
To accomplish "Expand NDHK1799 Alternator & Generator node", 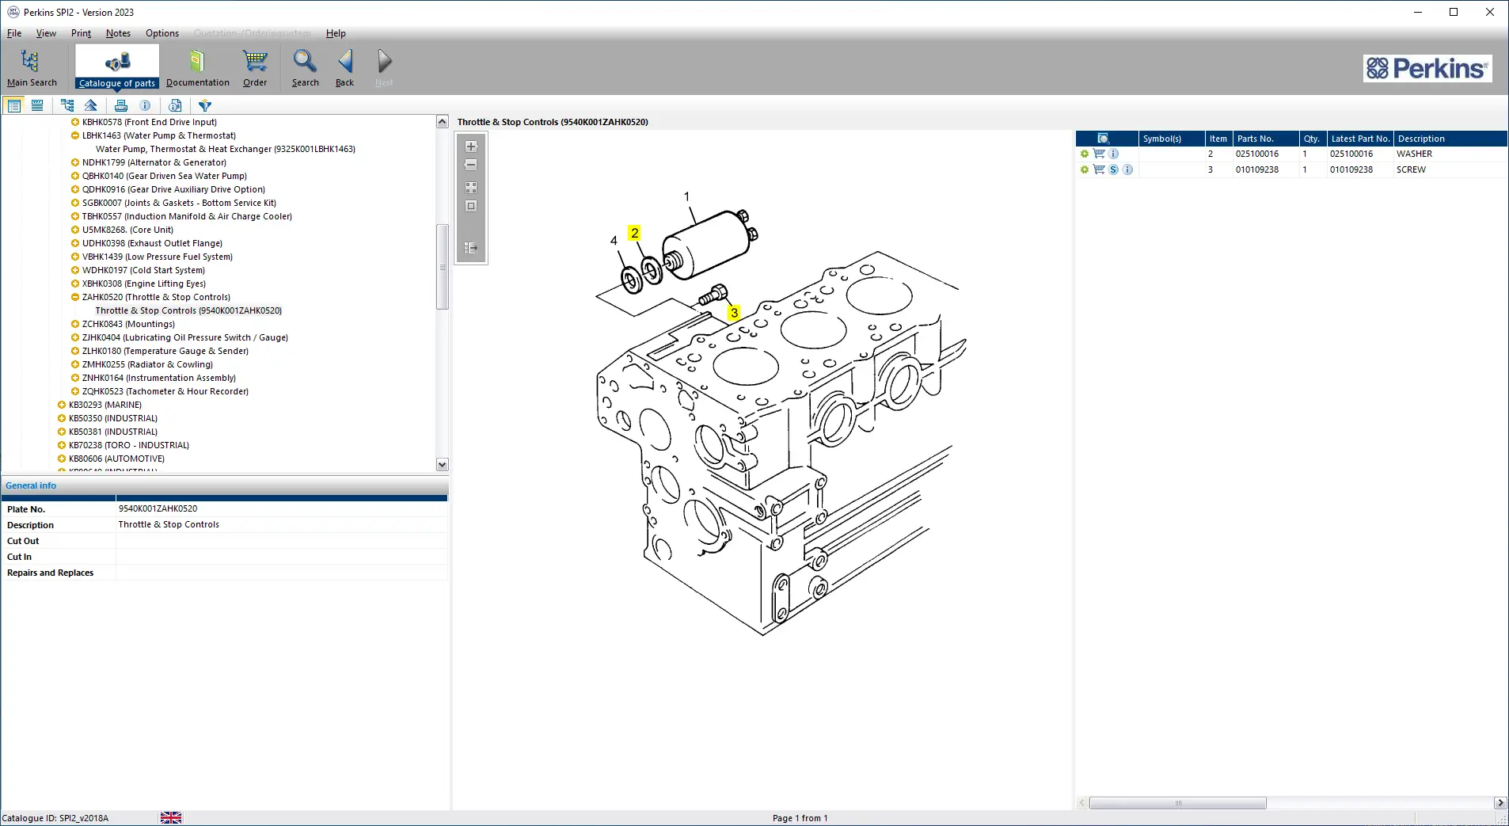I will pos(75,162).
